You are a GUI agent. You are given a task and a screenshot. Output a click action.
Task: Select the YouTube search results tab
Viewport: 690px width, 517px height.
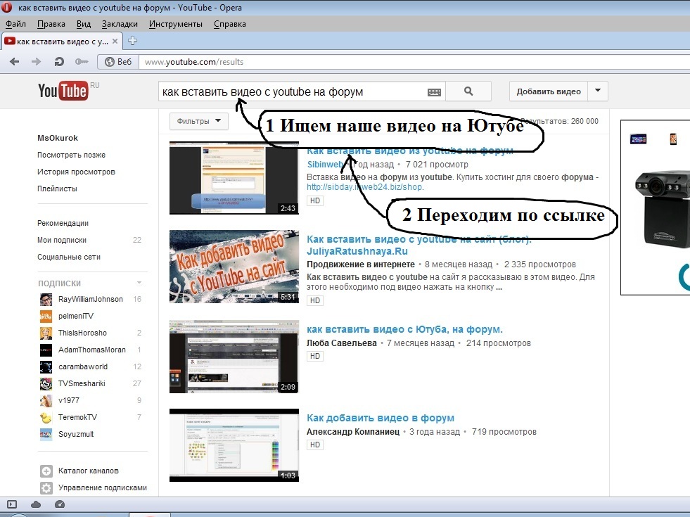click(x=61, y=42)
